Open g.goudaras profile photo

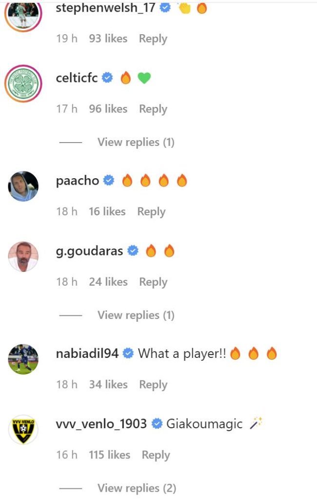[23, 256]
